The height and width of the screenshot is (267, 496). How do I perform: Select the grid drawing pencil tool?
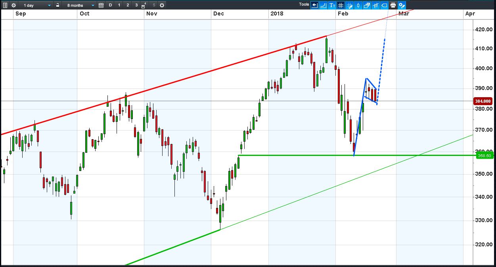coord(349,5)
